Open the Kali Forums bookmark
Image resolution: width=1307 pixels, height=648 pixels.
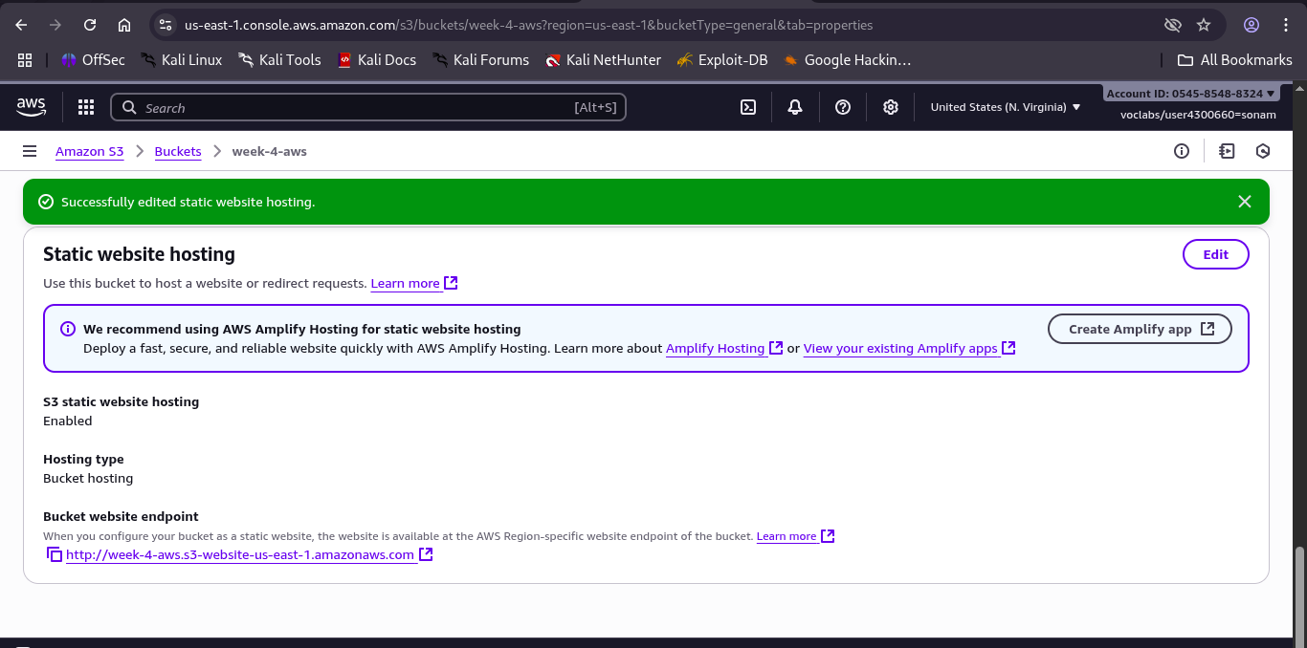tap(480, 59)
